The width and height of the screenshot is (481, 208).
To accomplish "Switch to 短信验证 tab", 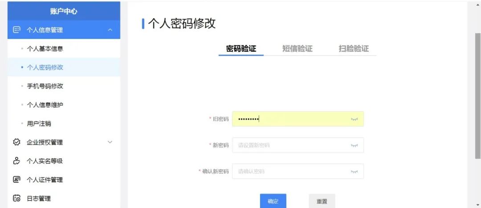I will [297, 49].
